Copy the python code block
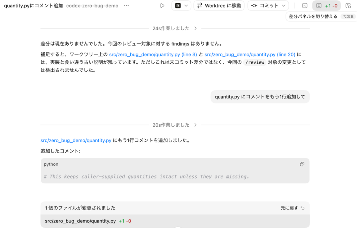This screenshot has width=357, height=228. pyautogui.click(x=302, y=164)
